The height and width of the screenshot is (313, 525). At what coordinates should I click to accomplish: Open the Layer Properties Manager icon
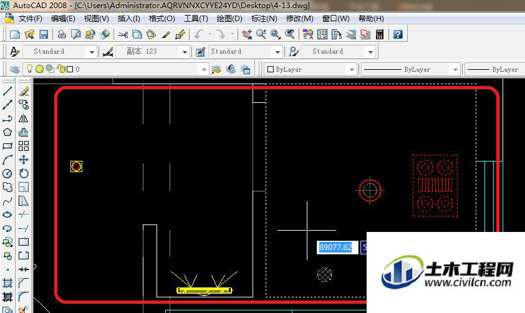pyautogui.click(x=14, y=69)
